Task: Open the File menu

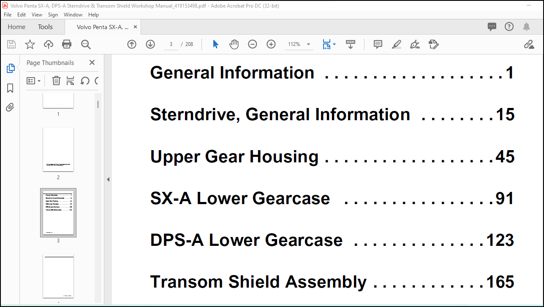Action: [8, 14]
